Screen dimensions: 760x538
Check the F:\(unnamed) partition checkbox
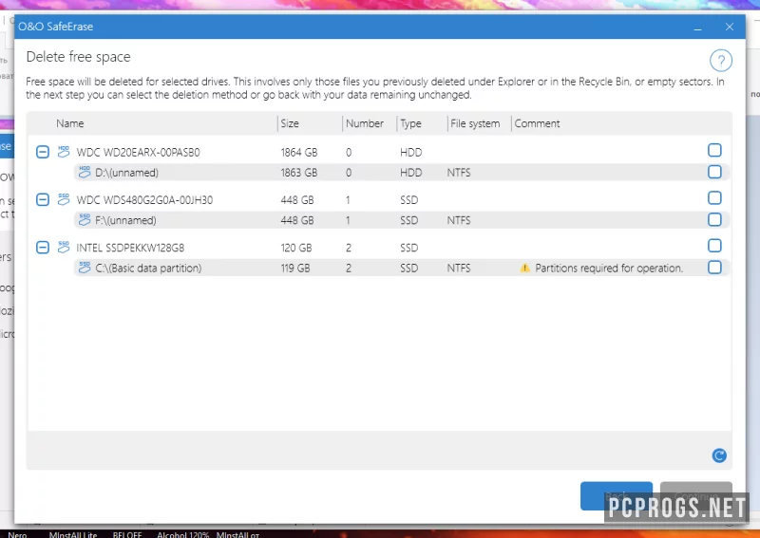[714, 219]
